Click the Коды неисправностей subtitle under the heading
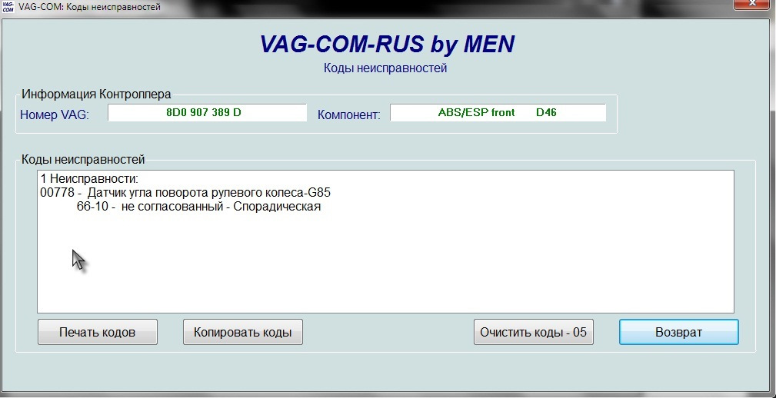Screen dimensions: 776x398 (x=385, y=68)
